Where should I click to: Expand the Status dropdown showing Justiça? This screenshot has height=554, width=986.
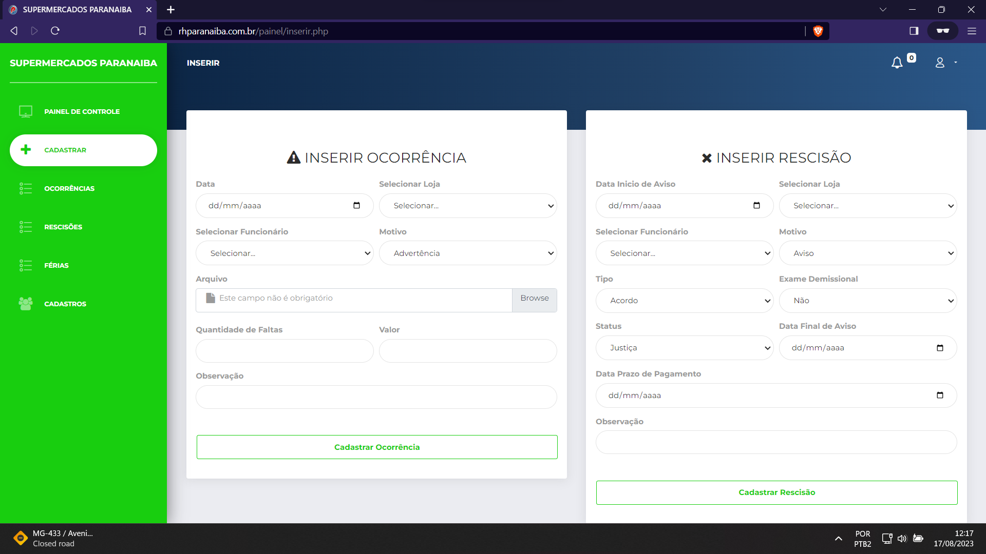(684, 348)
